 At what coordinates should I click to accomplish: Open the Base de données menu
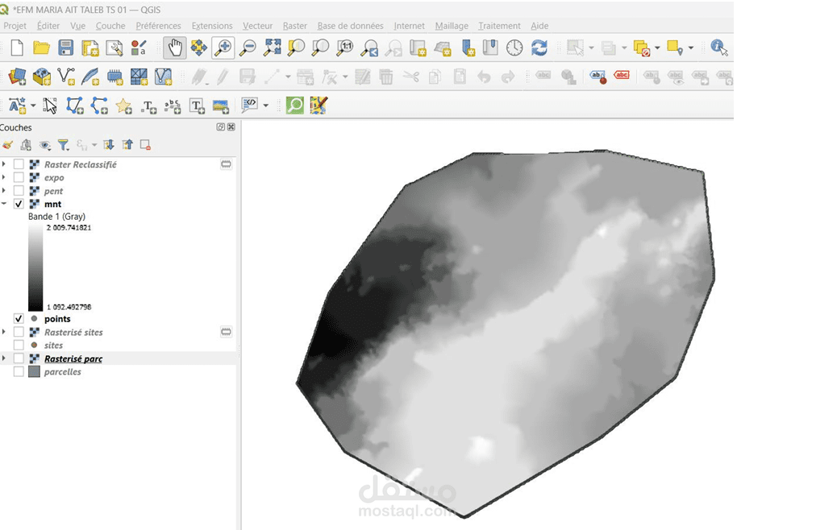pyautogui.click(x=350, y=26)
